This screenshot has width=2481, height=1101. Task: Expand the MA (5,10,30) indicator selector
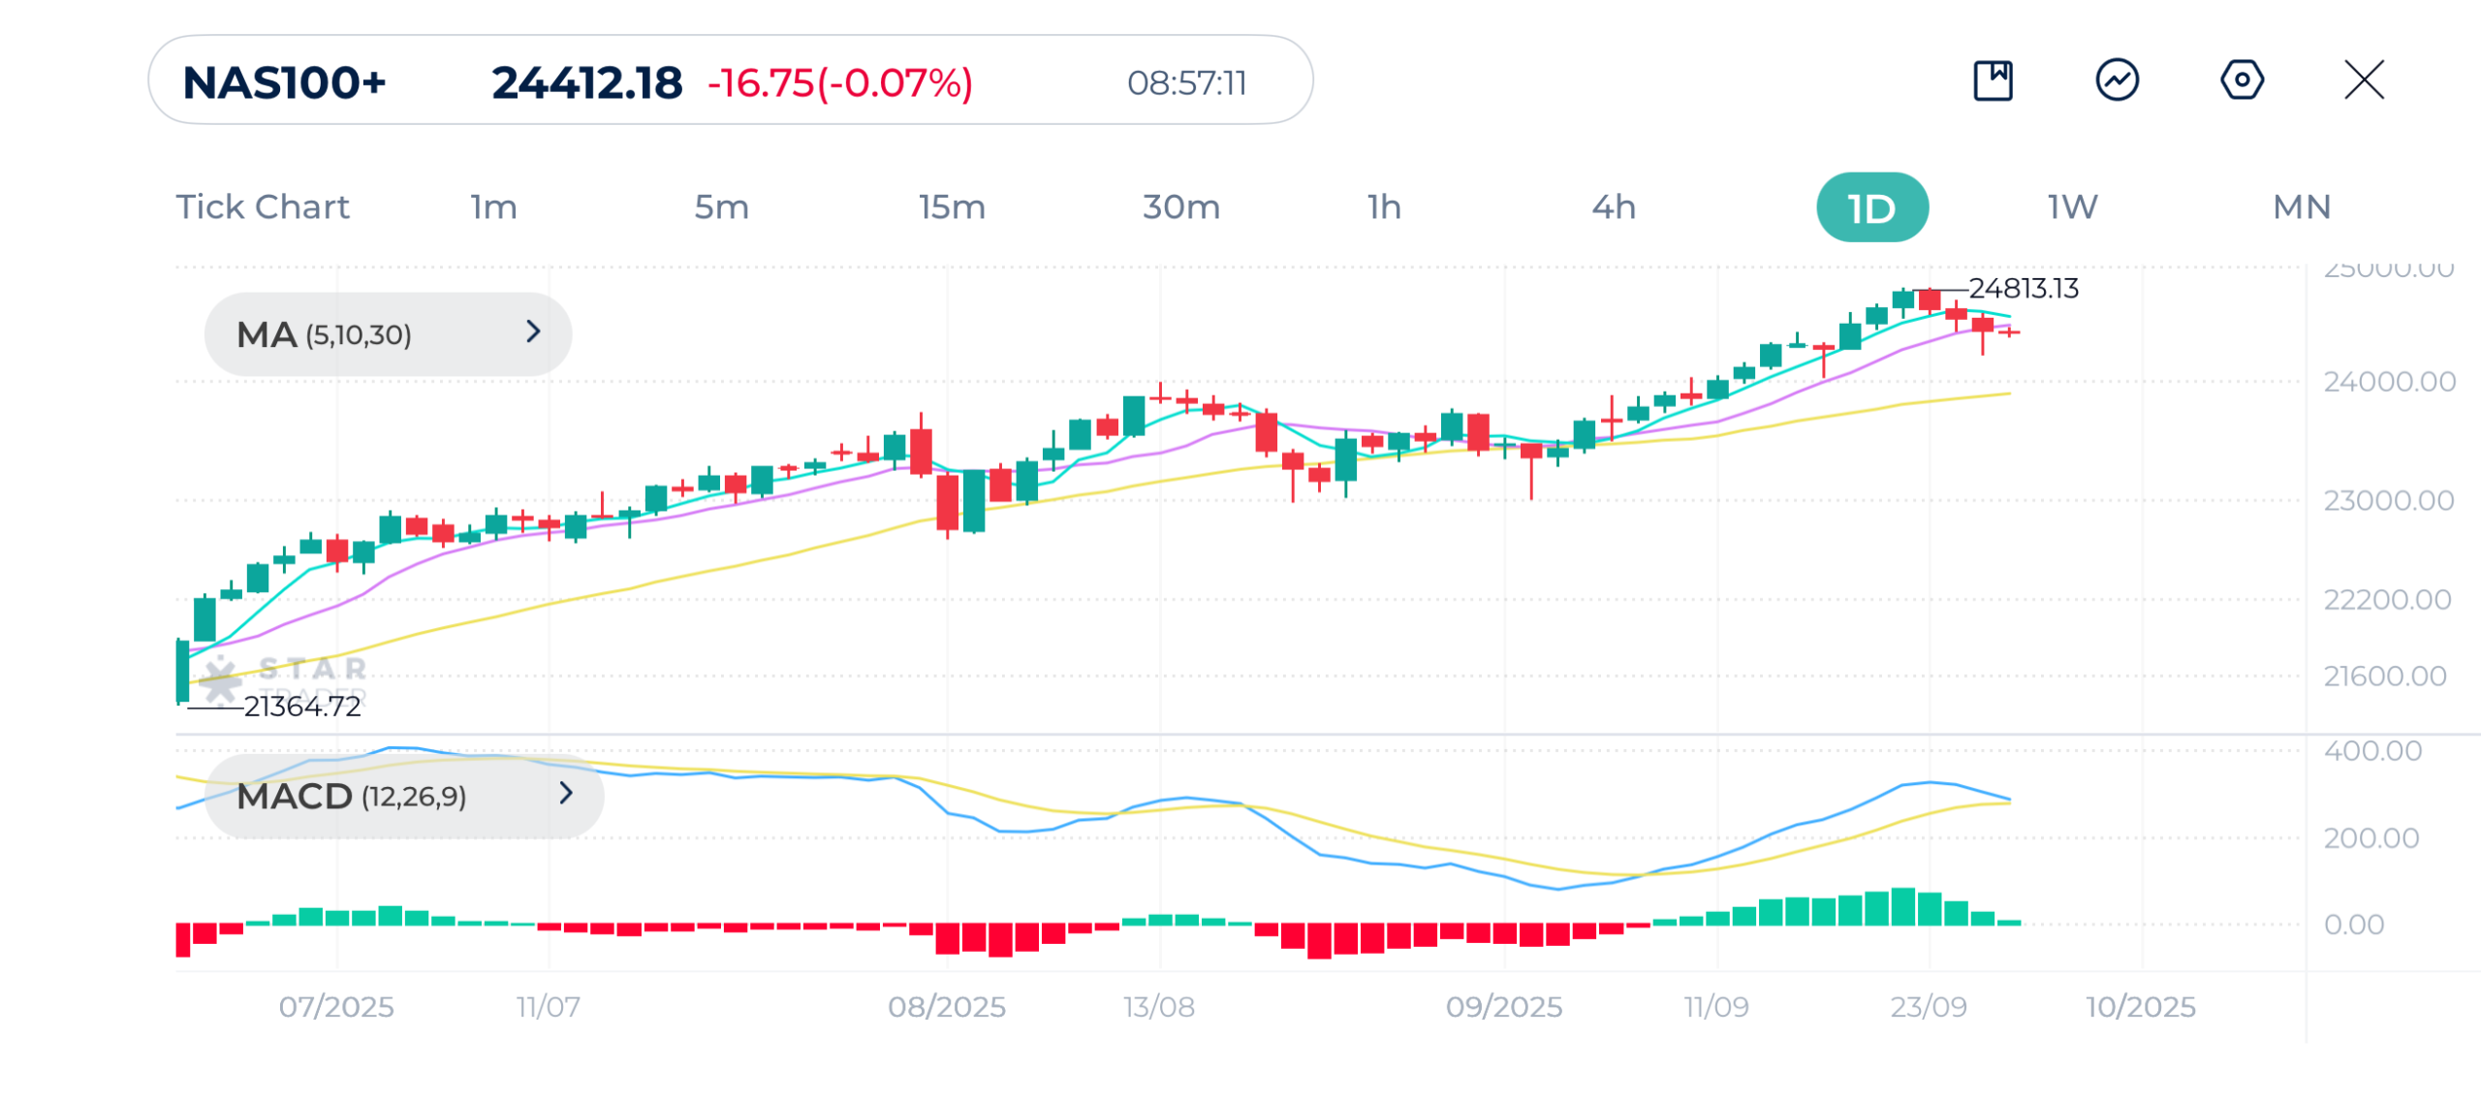pyautogui.click(x=388, y=334)
